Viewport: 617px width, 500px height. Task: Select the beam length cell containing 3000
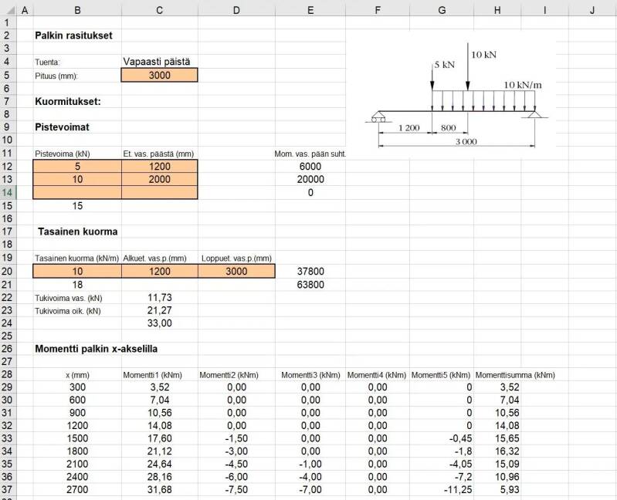159,75
